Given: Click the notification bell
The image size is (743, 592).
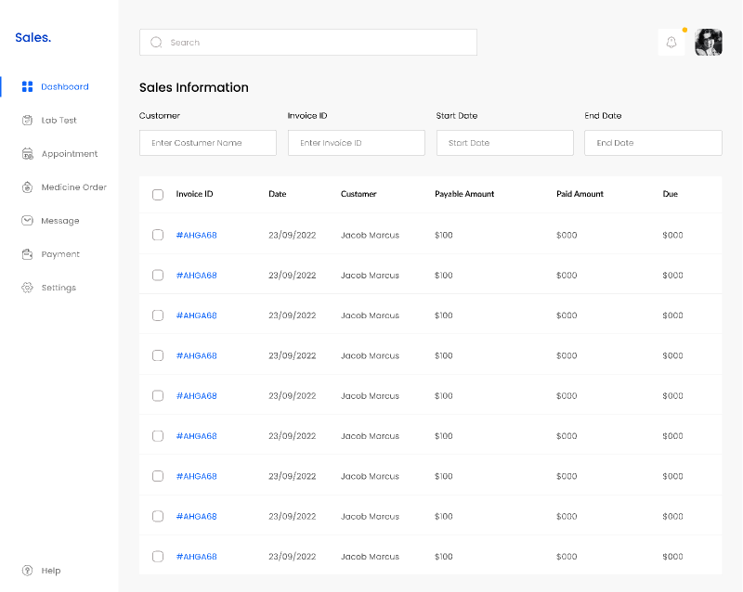Looking at the screenshot, I should pyautogui.click(x=671, y=42).
